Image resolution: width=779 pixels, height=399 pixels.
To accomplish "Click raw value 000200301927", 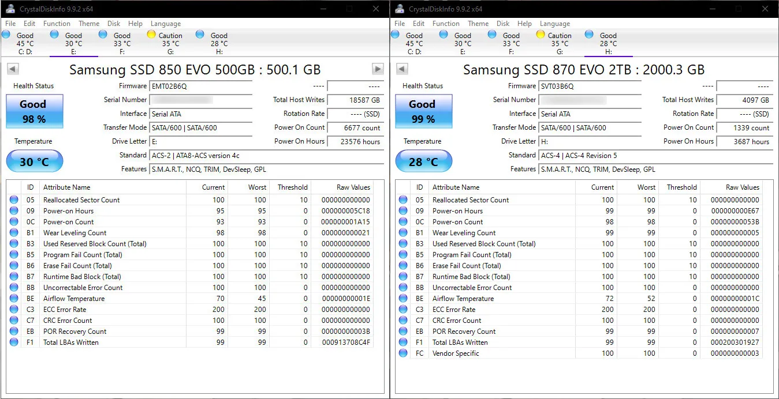I will (x=735, y=342).
